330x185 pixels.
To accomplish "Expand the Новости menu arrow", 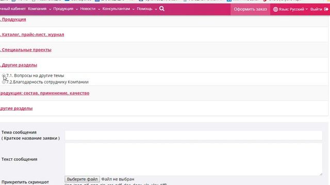I will click(x=99, y=9).
